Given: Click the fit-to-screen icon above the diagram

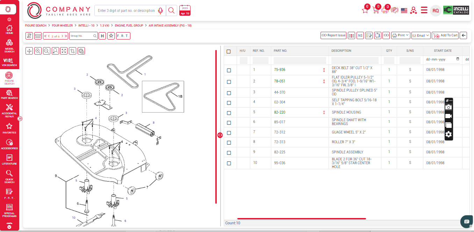Looking at the screenshot, I should point(64,51).
